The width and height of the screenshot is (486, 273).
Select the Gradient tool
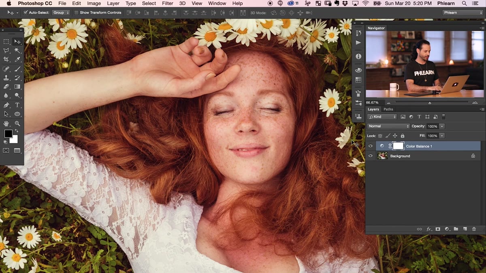coord(17,86)
